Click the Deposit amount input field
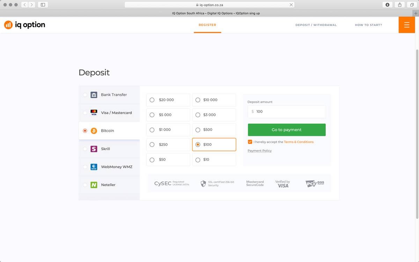Viewport: 419px width, 262px height. (x=287, y=111)
